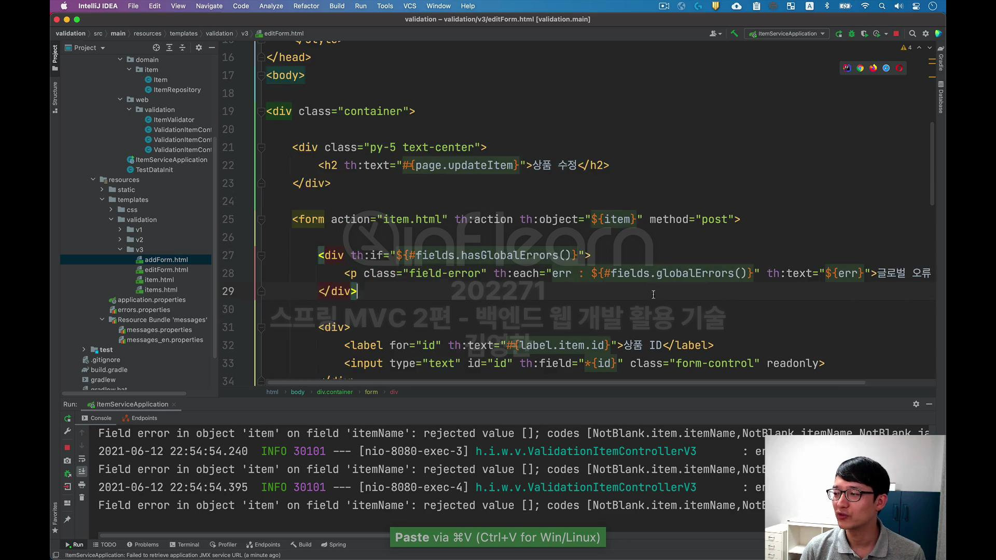Screen dimensions: 996x560
Task: Click the wrench icon in Run panel
Action: point(67,431)
